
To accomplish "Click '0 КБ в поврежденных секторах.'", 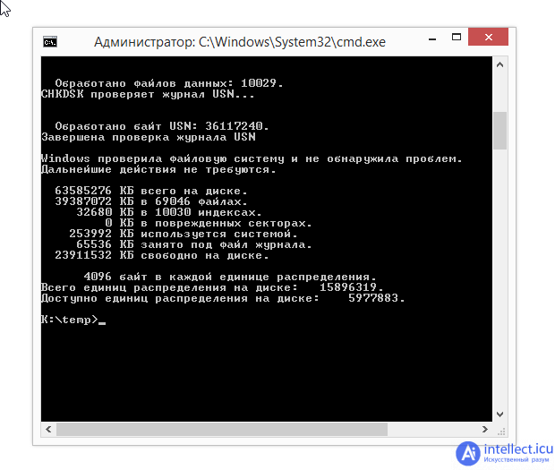I will click(x=208, y=223).
